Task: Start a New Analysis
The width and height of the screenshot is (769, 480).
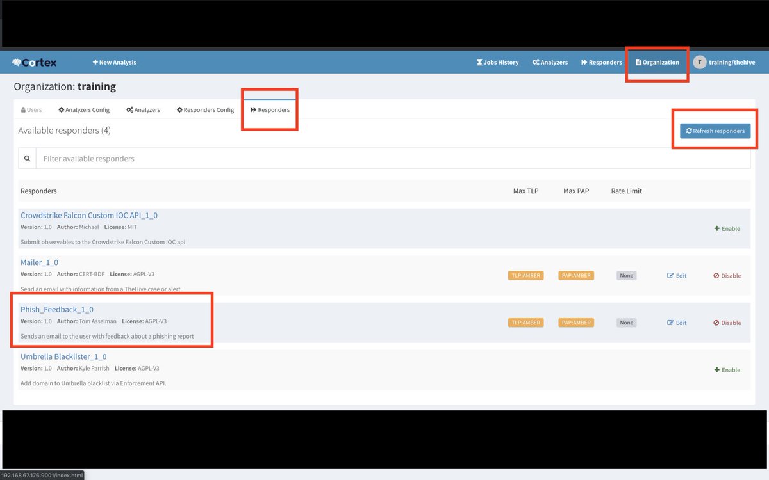Action: click(115, 62)
